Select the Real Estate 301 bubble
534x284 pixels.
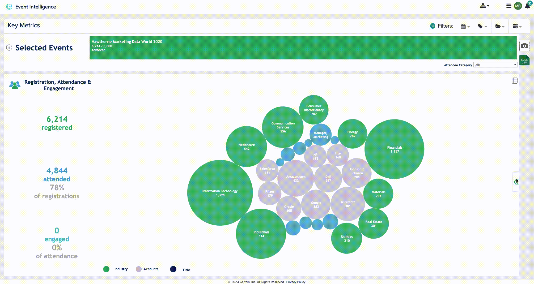tap(374, 223)
